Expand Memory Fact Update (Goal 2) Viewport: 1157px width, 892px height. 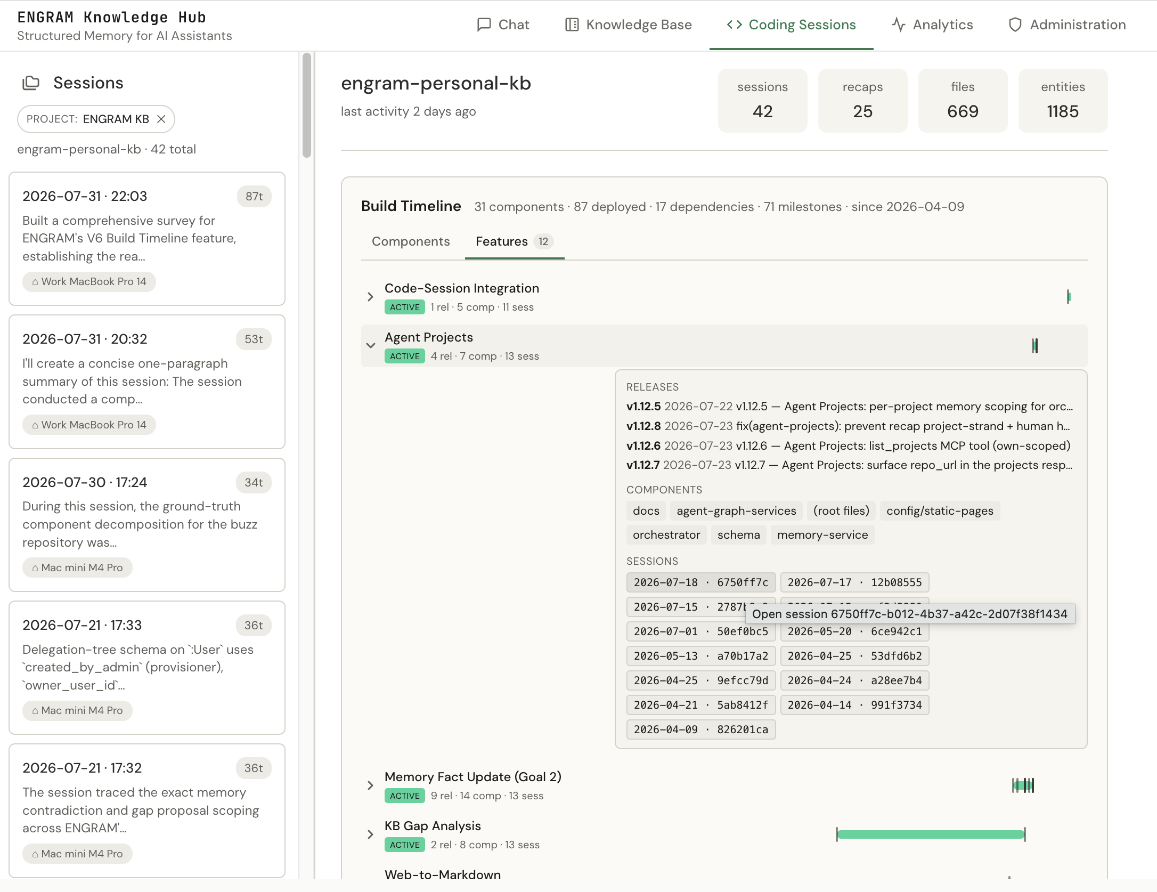[370, 785]
